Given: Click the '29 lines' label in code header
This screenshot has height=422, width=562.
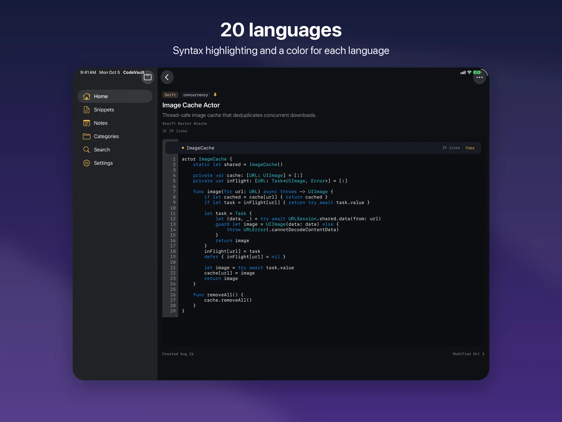Looking at the screenshot, I should tap(451, 148).
